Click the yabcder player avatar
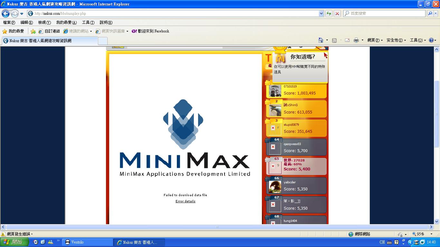Image resolution: width=440 pixels, height=247 pixels. tap(275, 187)
